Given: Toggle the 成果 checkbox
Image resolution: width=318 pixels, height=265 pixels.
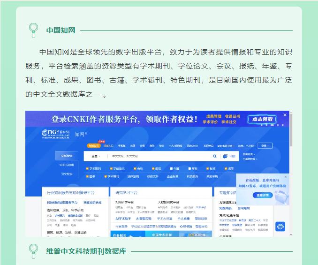Looking at the screenshot, I should (226, 168).
